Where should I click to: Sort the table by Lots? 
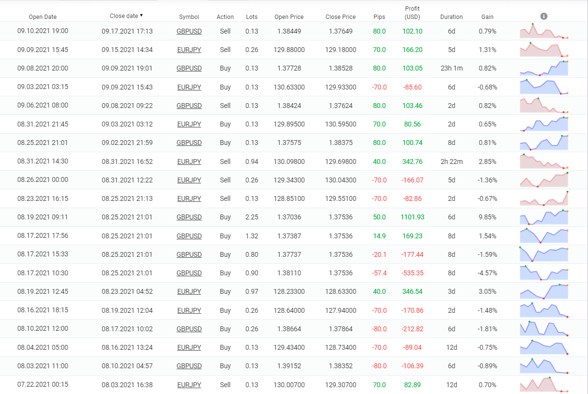[x=252, y=17]
